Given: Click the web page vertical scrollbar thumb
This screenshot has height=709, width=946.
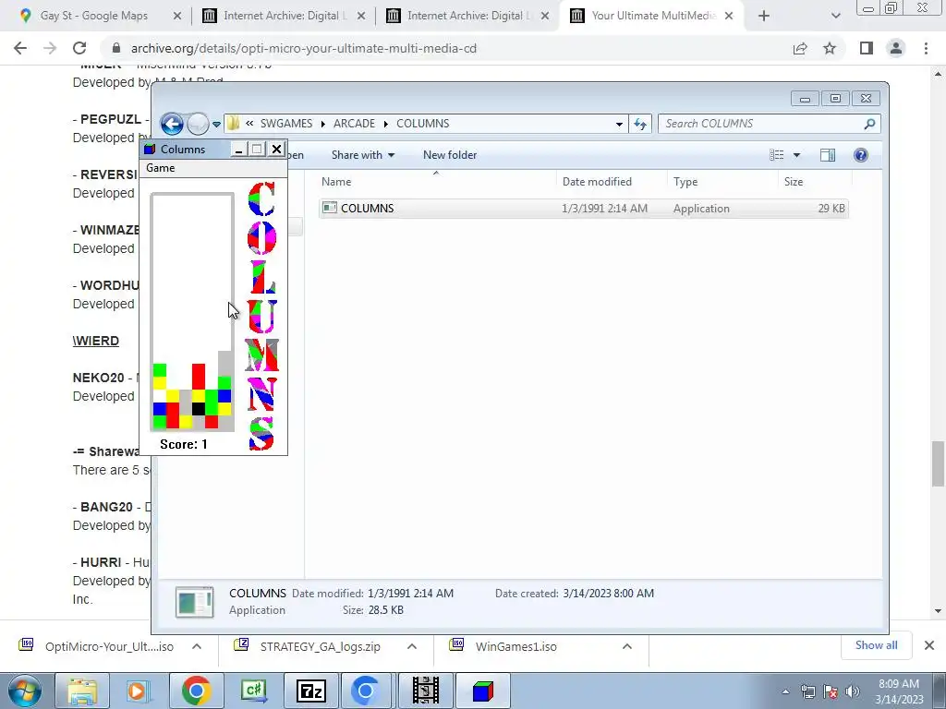Looking at the screenshot, I should 938,463.
